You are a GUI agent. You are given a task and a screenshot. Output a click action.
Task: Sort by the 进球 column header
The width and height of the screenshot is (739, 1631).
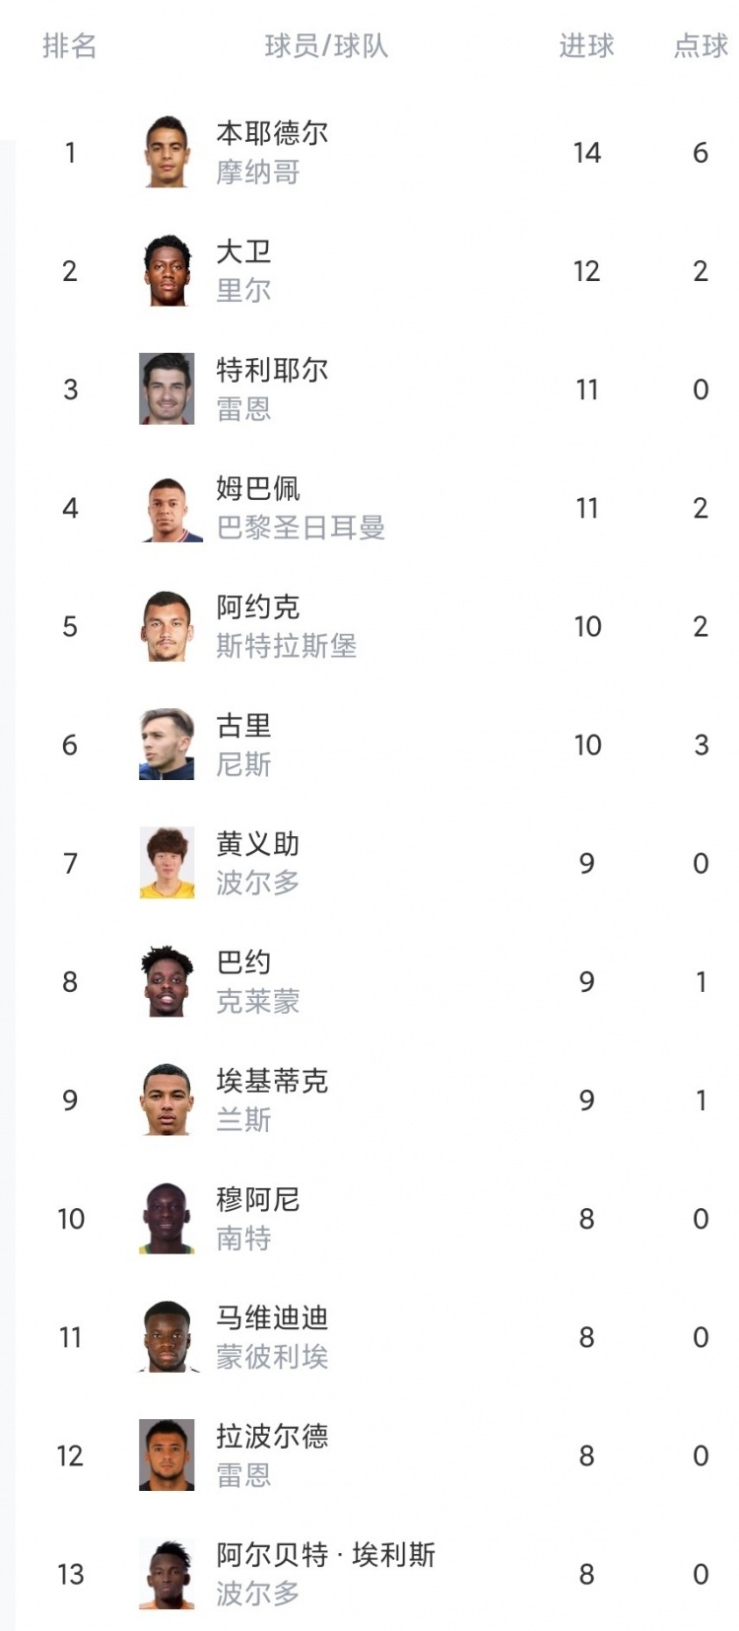[586, 45]
